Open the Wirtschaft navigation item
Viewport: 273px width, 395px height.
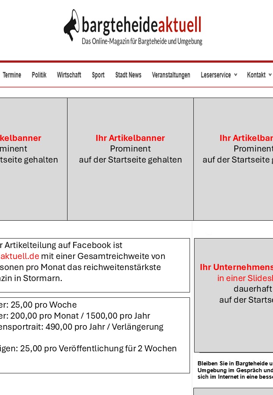point(69,75)
